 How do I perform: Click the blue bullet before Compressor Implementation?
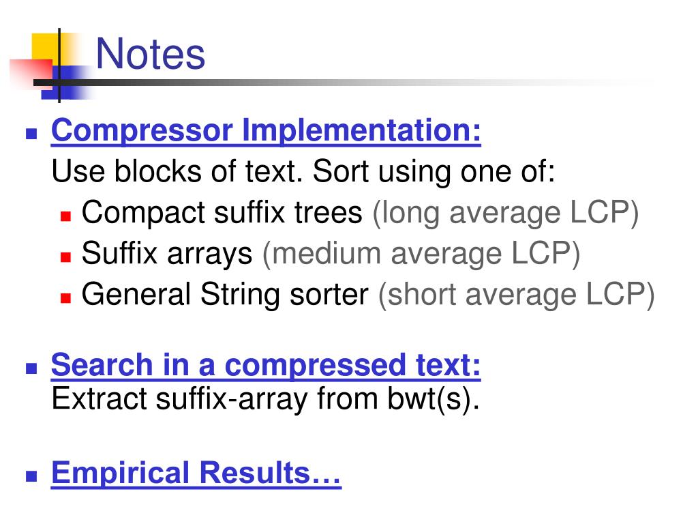(x=31, y=133)
